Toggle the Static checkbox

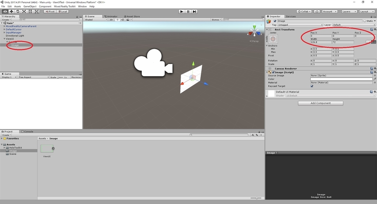pos(364,21)
